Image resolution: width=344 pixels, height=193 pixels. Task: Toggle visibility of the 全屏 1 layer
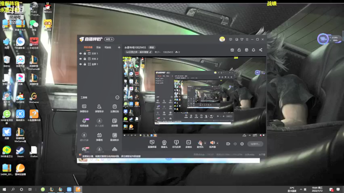(80, 64)
